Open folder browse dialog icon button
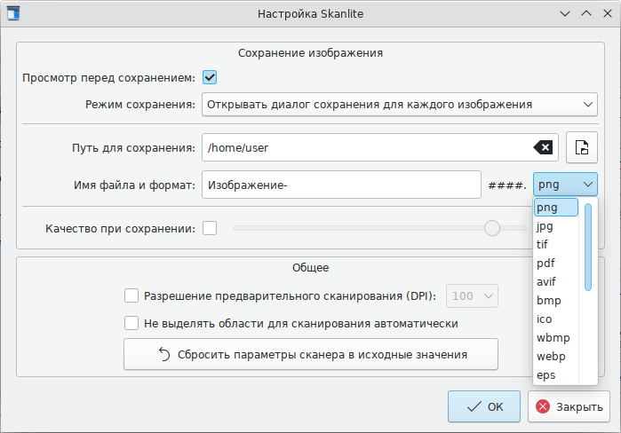The height and width of the screenshot is (433, 621). point(581,147)
